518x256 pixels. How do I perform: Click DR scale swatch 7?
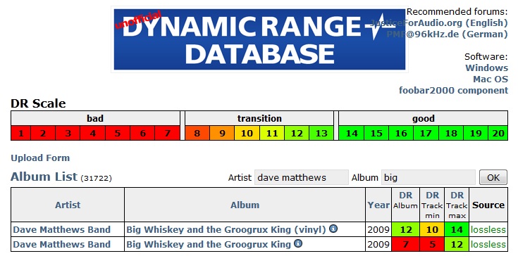tap(167, 133)
